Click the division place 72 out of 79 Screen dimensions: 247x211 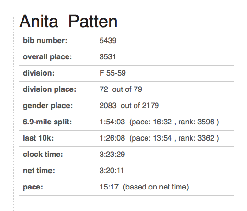pos(121,89)
